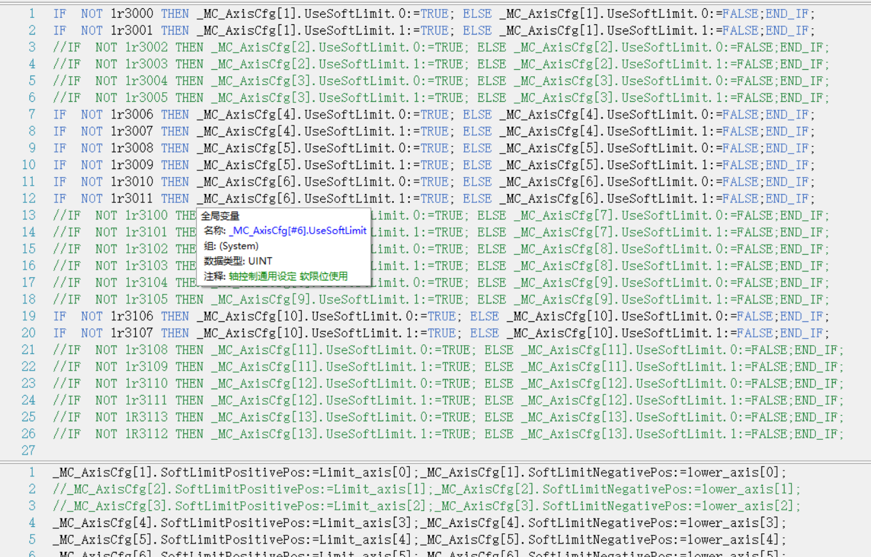Click the FALSE value on line 19
Image resolution: width=871 pixels, height=557 pixels.
point(754,316)
